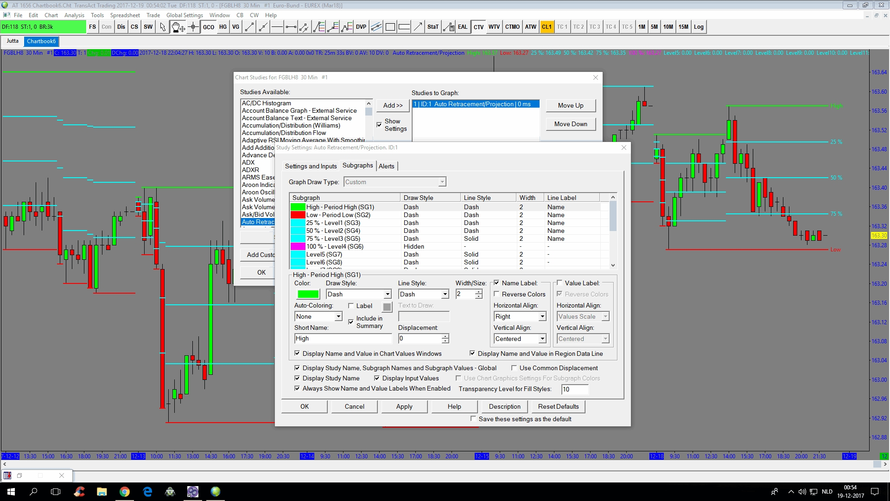The height and width of the screenshot is (501, 890).
Task: Enable the Value Label checkbox
Action: (559, 283)
